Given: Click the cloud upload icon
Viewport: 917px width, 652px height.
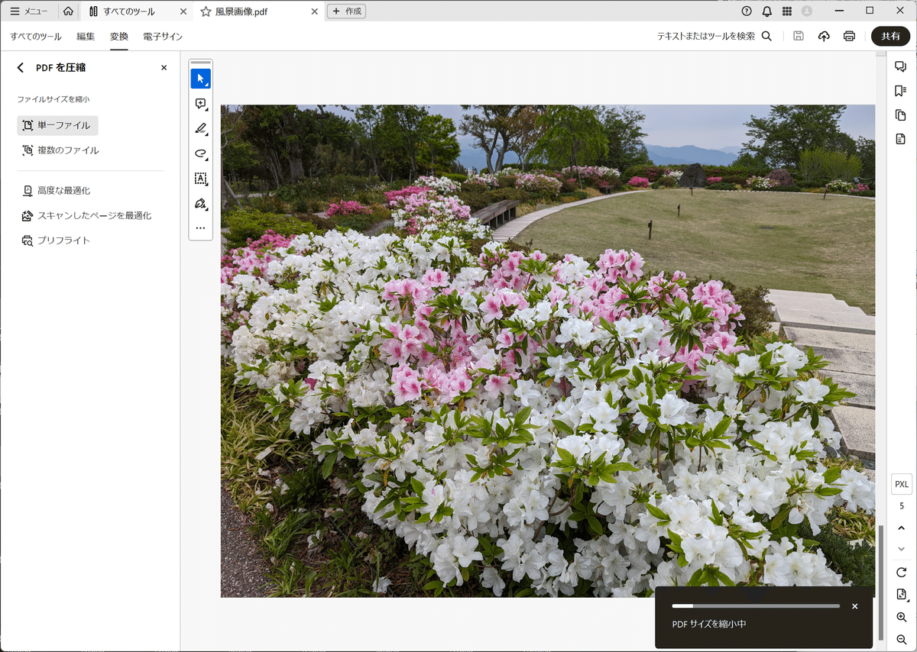Looking at the screenshot, I should (x=824, y=36).
